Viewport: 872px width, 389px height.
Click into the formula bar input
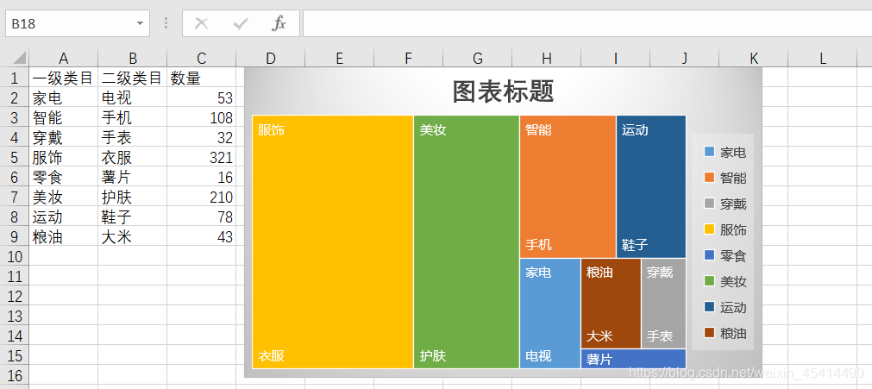pyautogui.click(x=587, y=23)
